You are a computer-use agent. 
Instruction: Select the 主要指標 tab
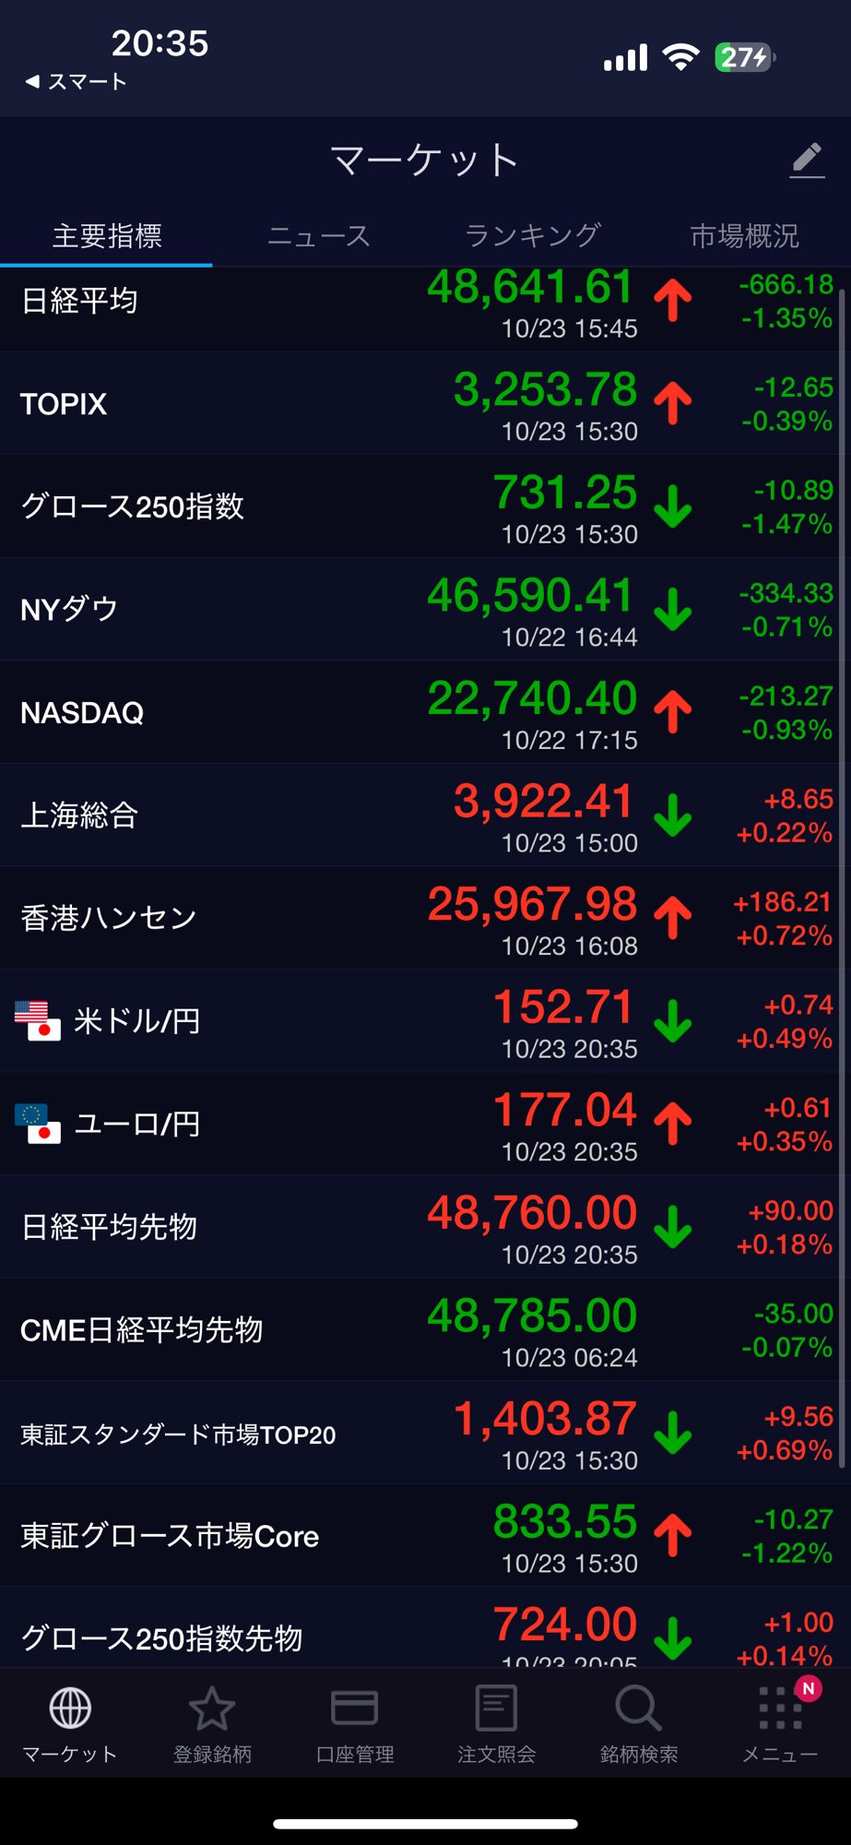pyautogui.click(x=107, y=236)
